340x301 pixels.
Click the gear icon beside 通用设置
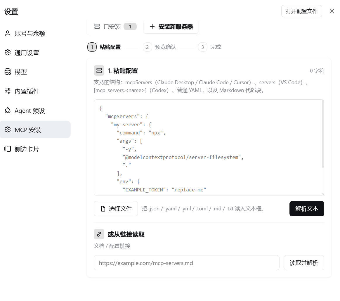click(x=8, y=52)
